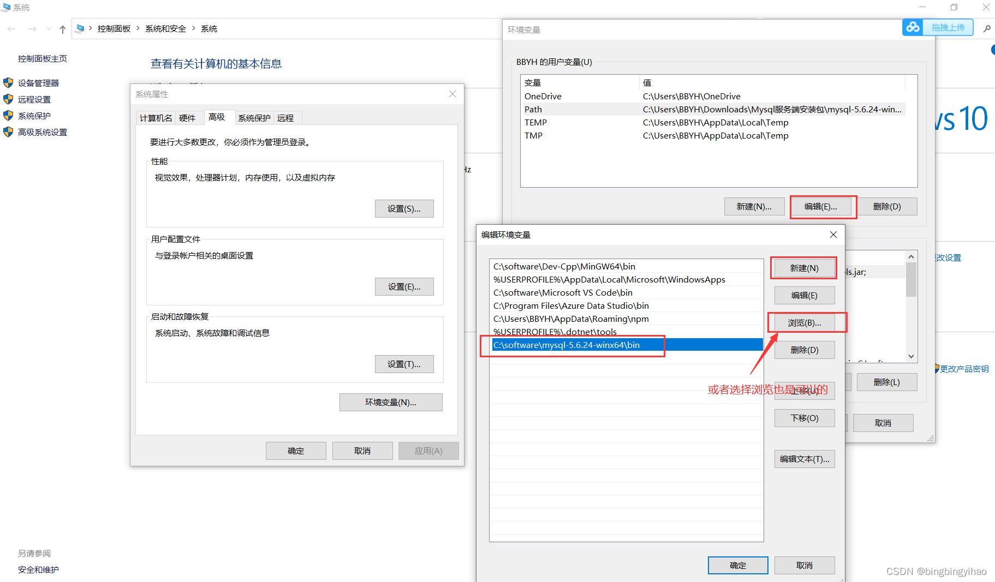Click 下移(O) button
This screenshot has width=995, height=582.
(805, 418)
